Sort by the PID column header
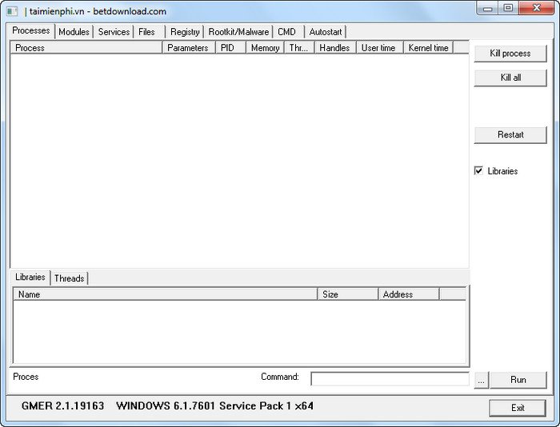 coord(228,48)
